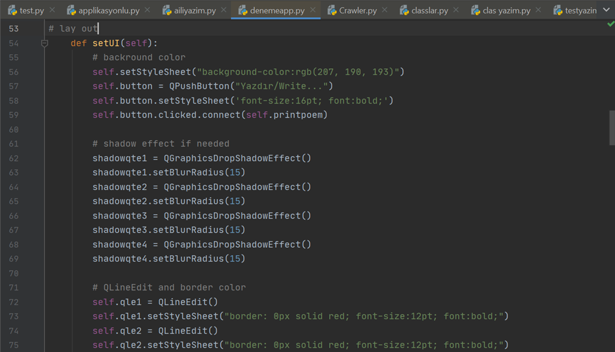
Task: Collapse the setUI method fold marker
Action: coord(44,43)
